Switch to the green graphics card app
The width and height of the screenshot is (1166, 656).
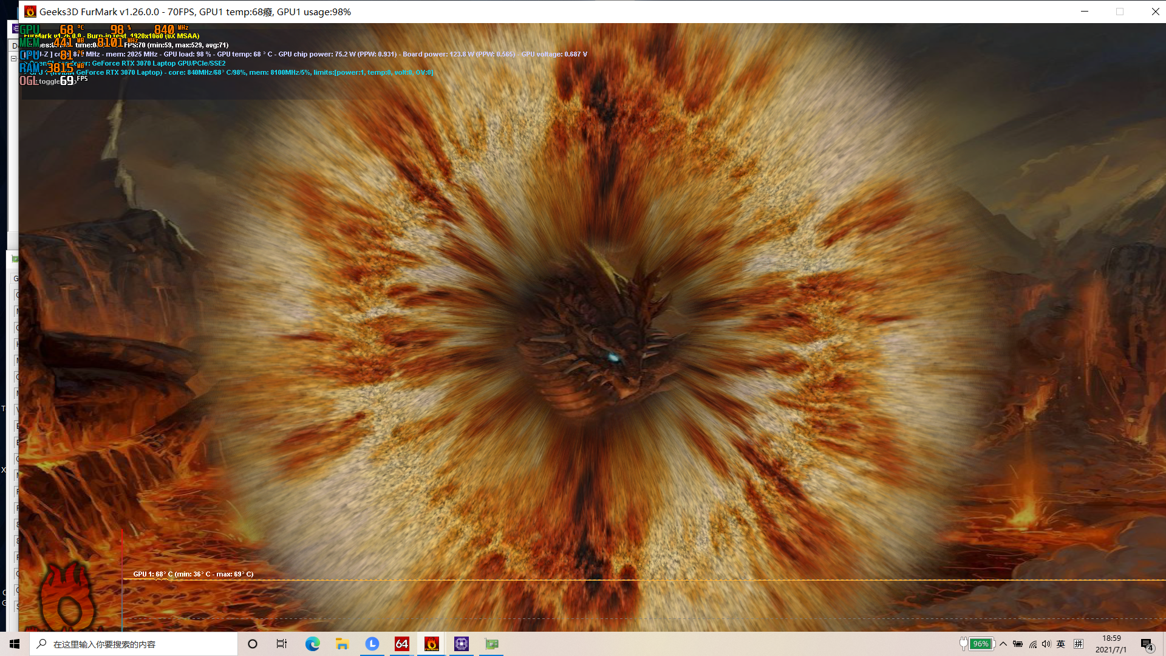point(491,644)
